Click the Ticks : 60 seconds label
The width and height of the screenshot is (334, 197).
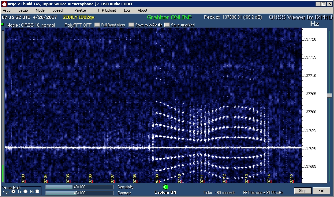[219, 193]
